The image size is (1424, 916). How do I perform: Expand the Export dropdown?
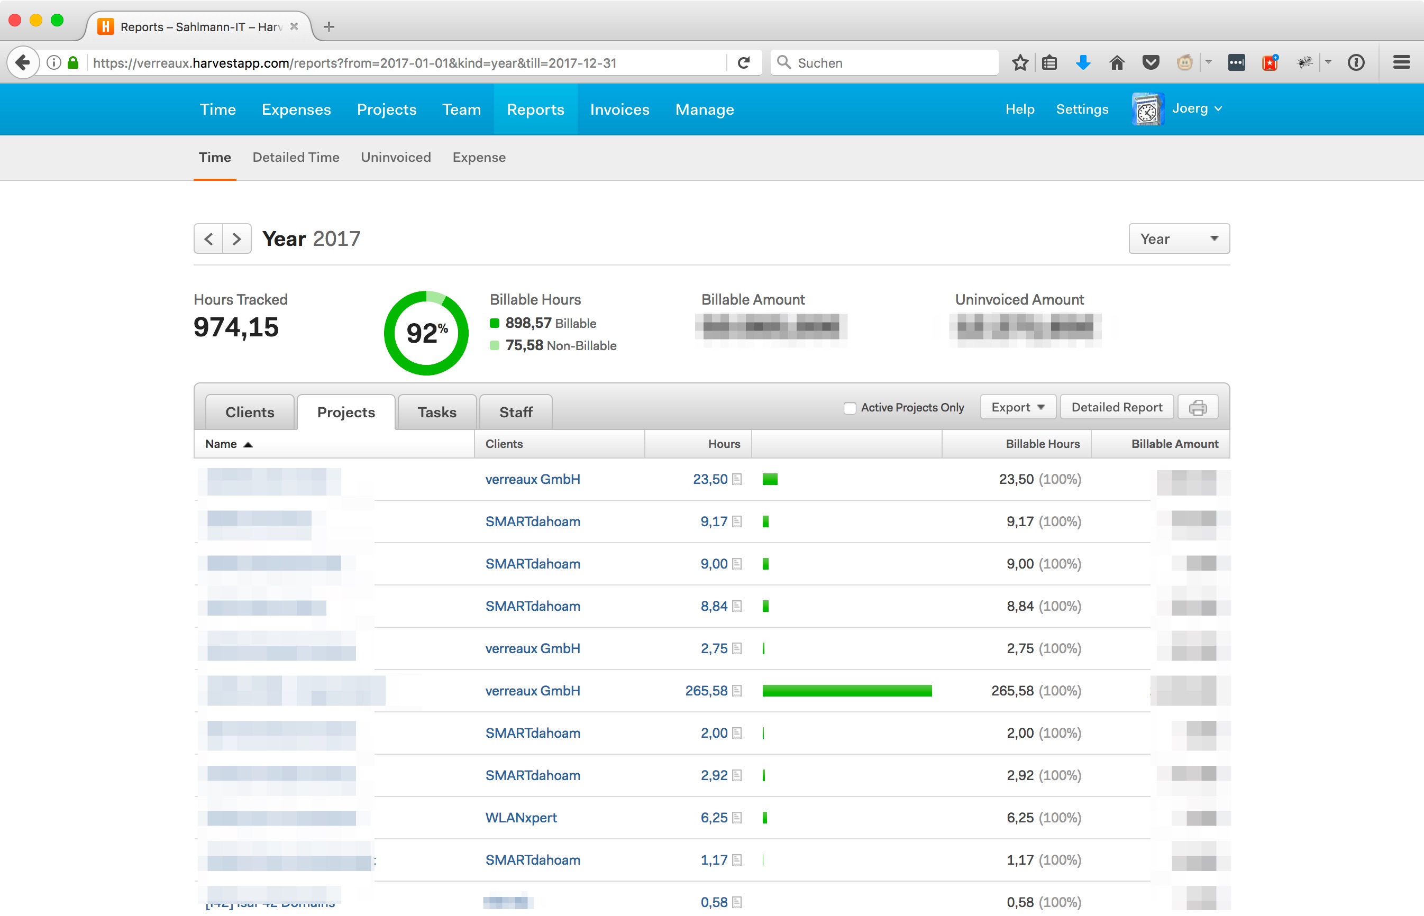pyautogui.click(x=1017, y=407)
